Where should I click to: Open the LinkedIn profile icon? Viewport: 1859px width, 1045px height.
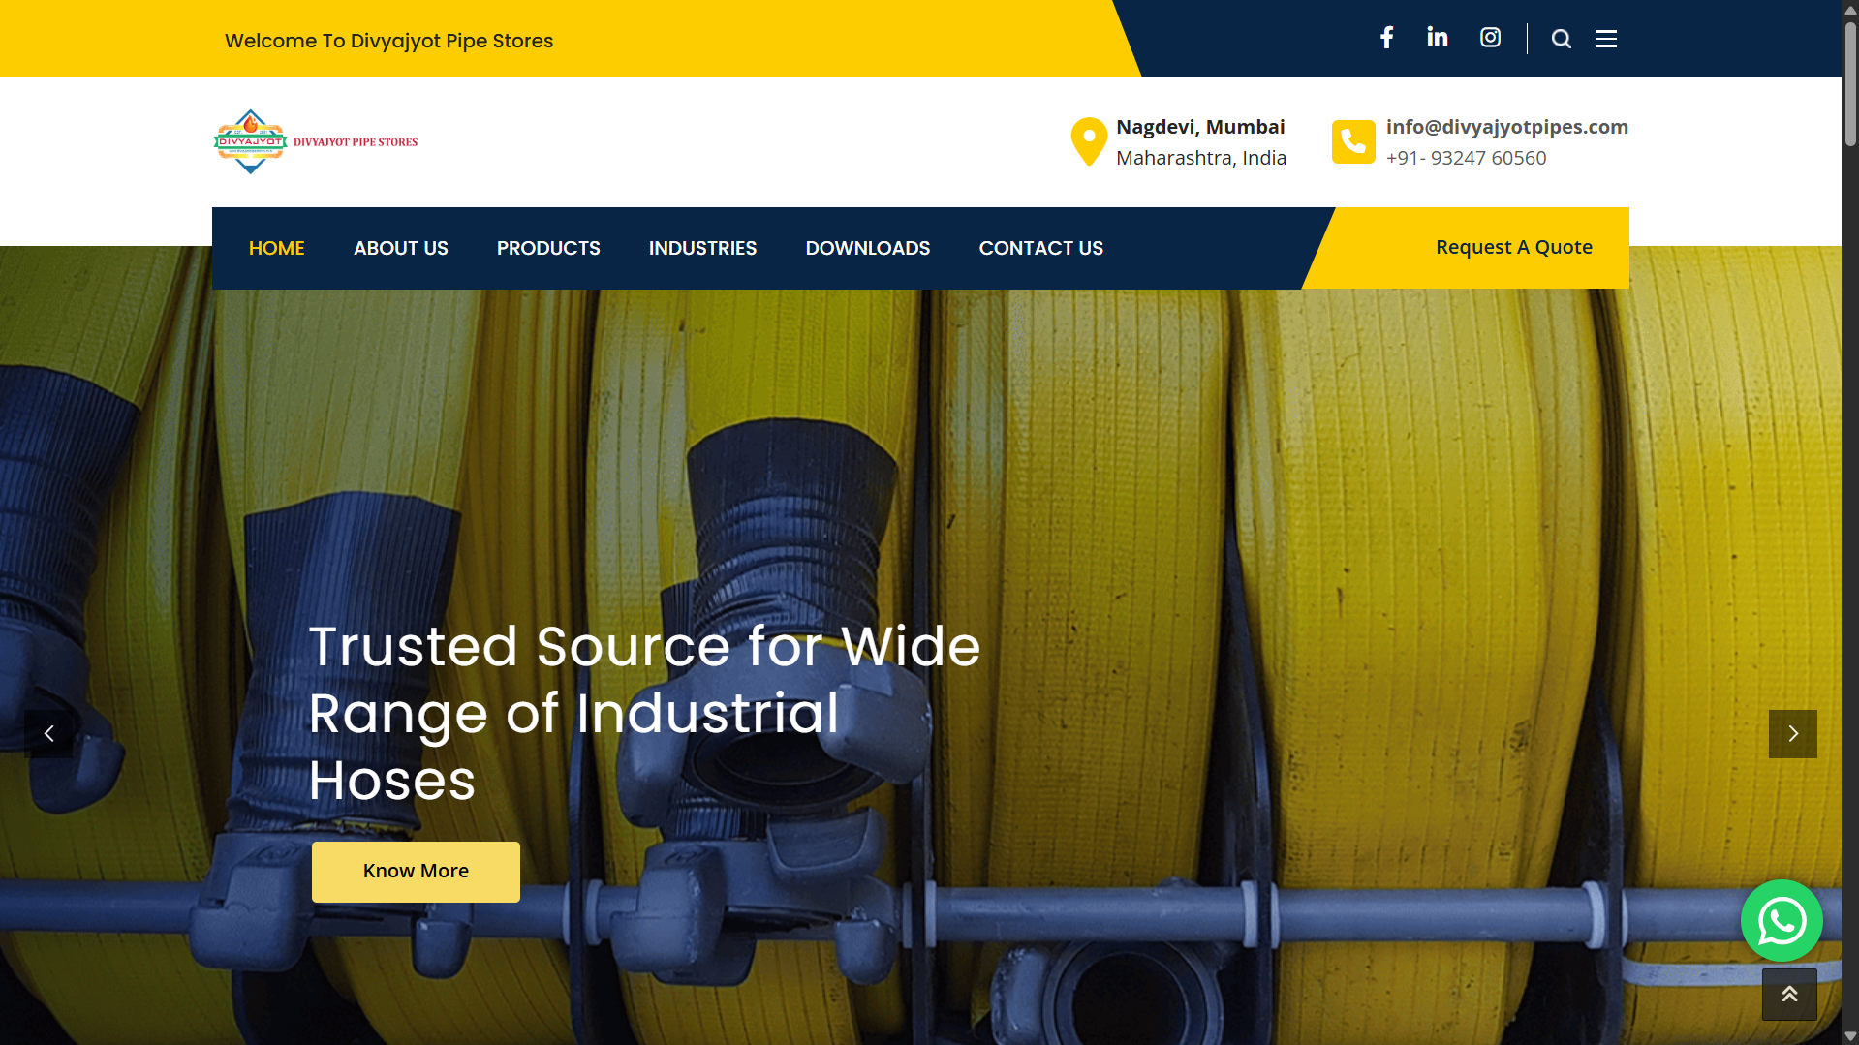1438,37
